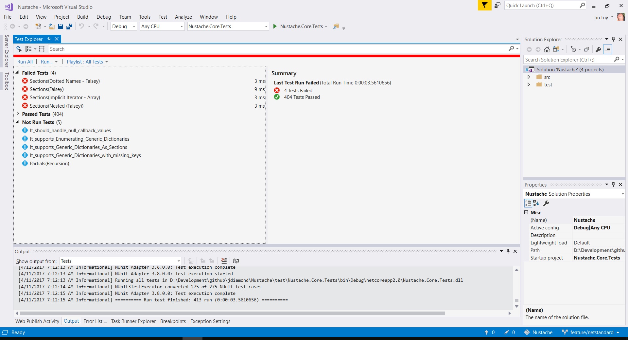The height and width of the screenshot is (340, 628).
Task: Open the Group By icon in Test Explorer
Action: tap(29, 49)
